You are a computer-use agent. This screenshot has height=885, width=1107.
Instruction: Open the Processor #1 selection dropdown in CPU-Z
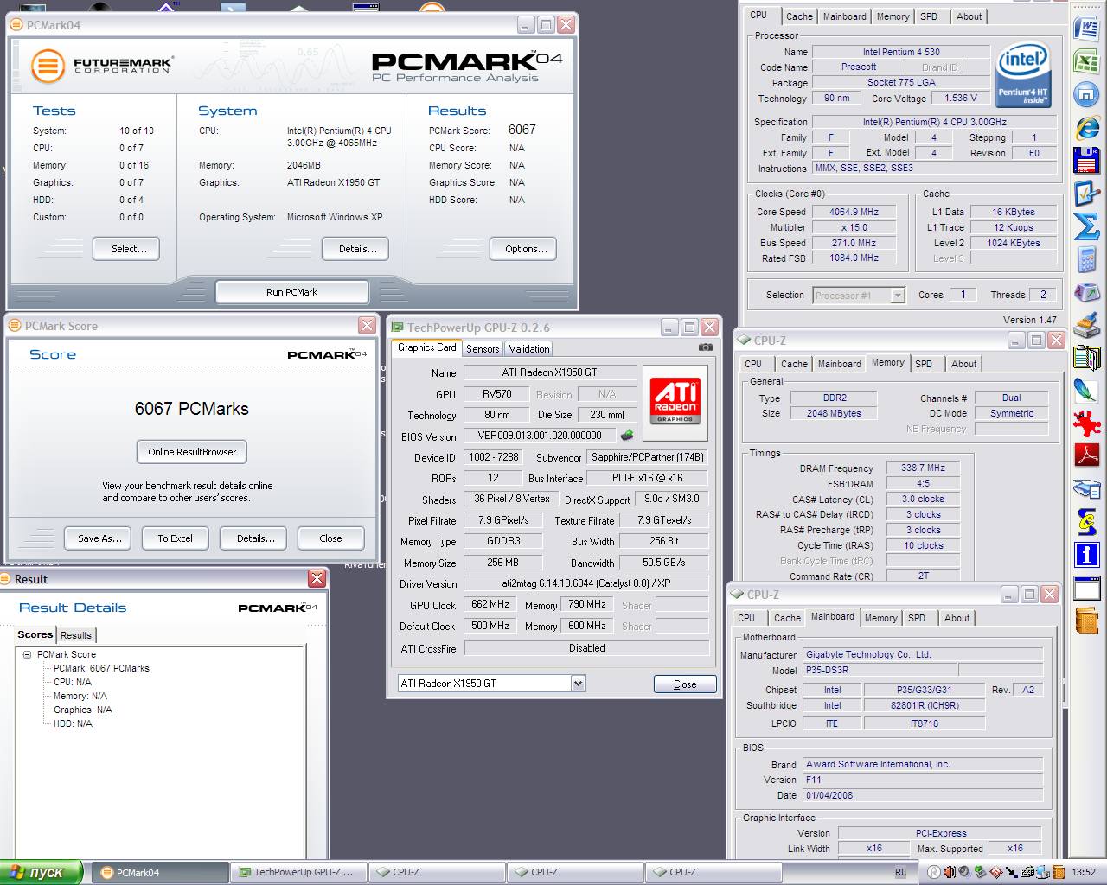[897, 296]
